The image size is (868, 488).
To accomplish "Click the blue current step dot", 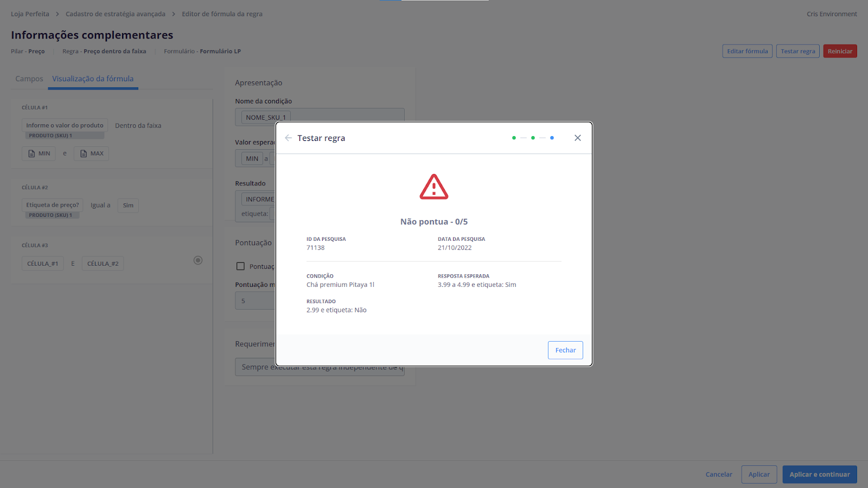I will (x=552, y=138).
